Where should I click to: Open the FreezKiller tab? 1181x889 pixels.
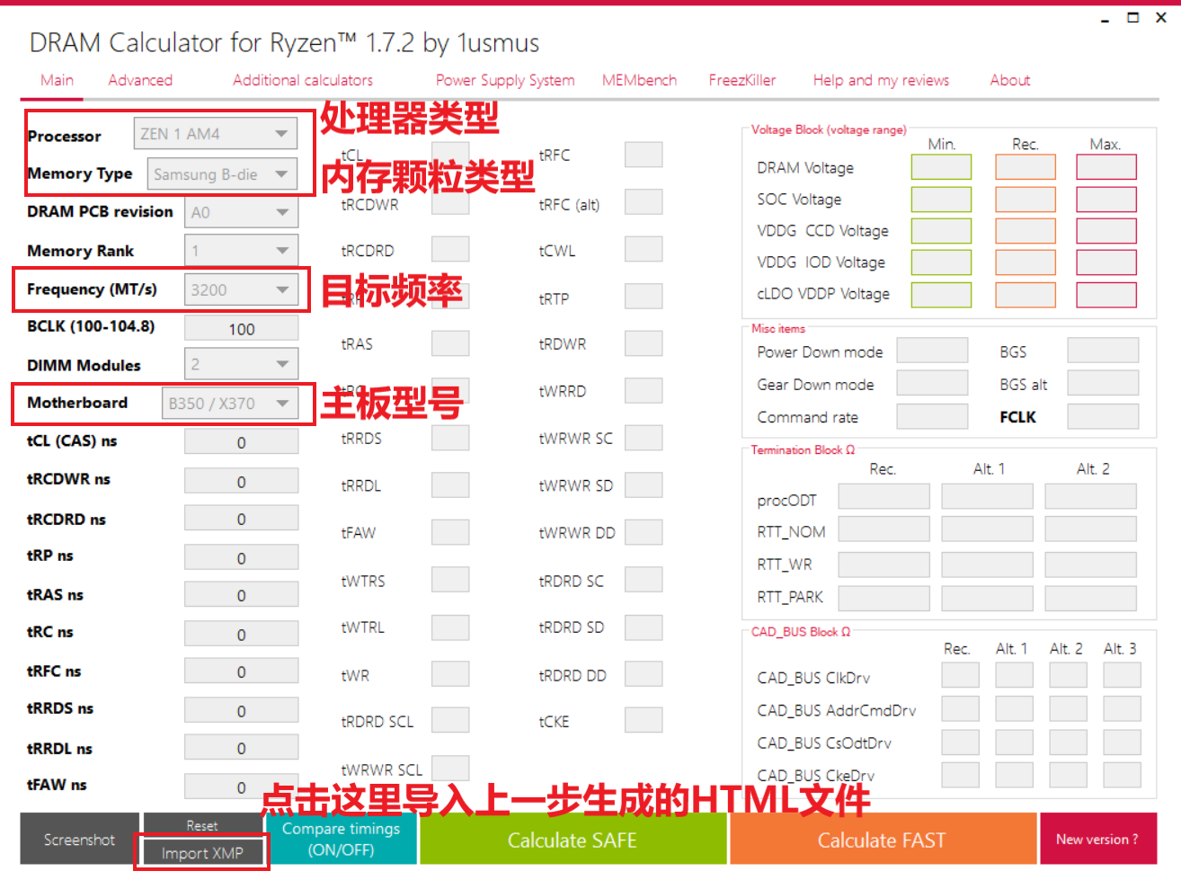point(741,80)
